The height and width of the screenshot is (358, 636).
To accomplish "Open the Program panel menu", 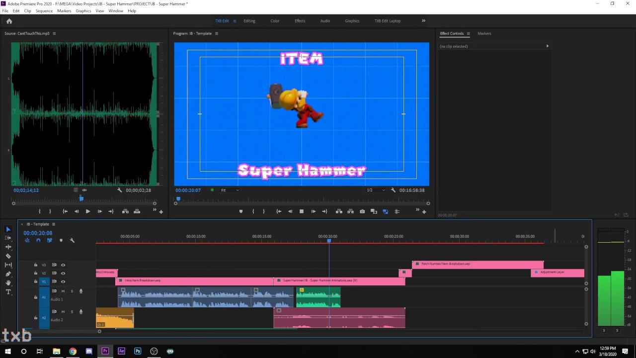I will point(217,33).
